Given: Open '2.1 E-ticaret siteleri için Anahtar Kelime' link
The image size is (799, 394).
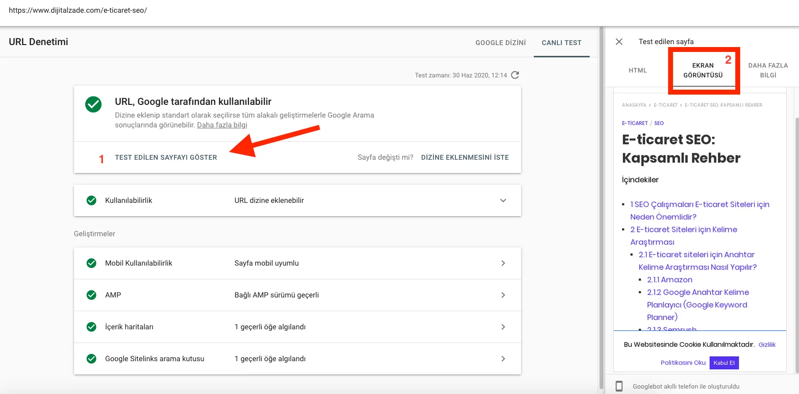Looking at the screenshot, I should (x=698, y=261).
